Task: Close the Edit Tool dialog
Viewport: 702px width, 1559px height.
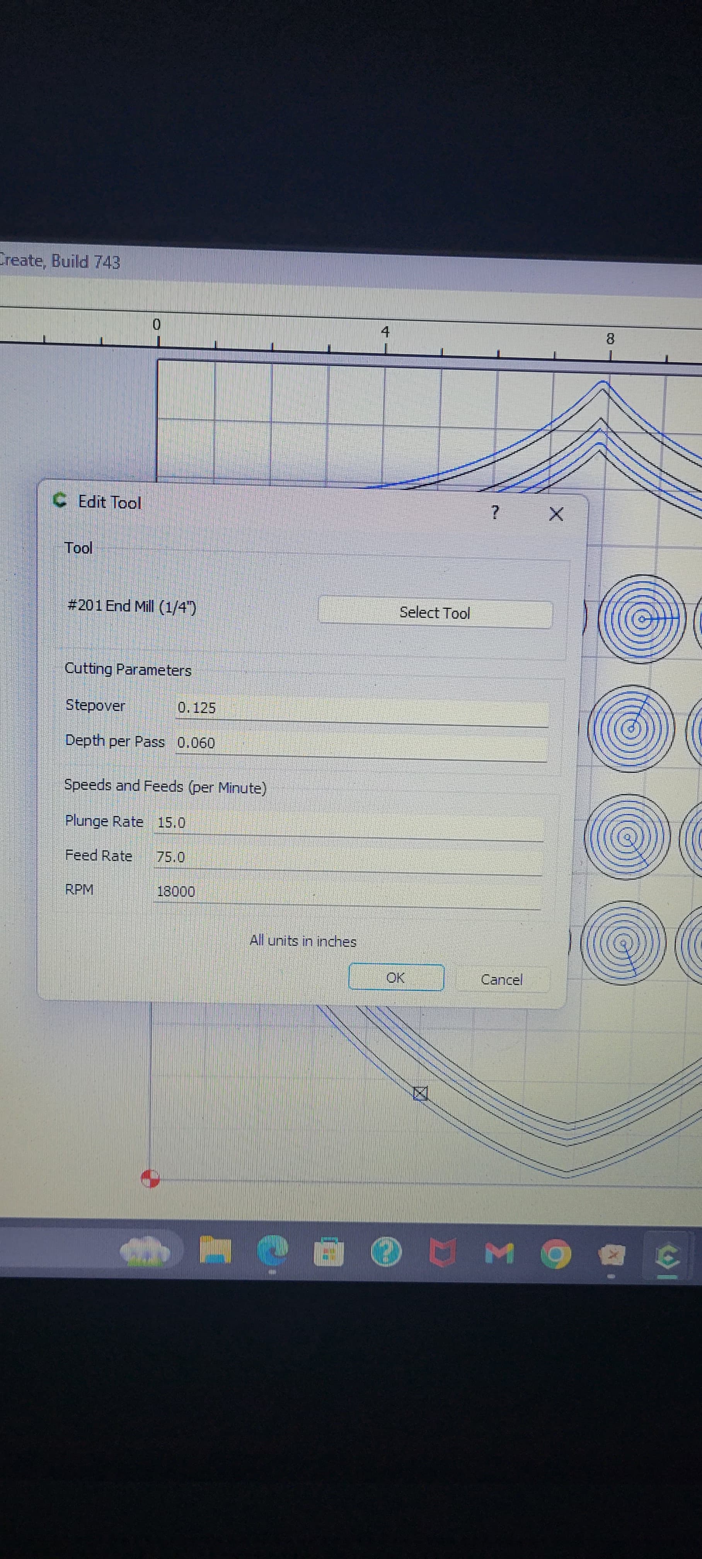Action: tap(555, 514)
